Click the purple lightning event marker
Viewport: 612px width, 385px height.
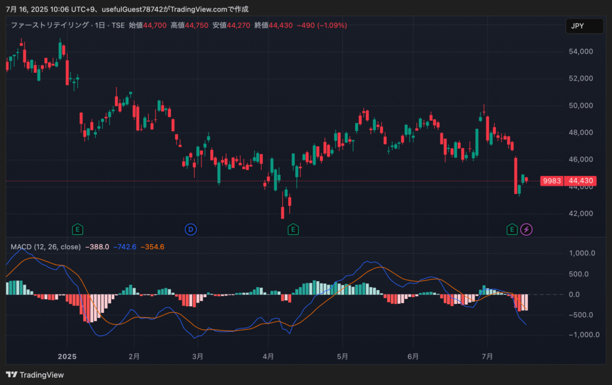tap(526, 230)
